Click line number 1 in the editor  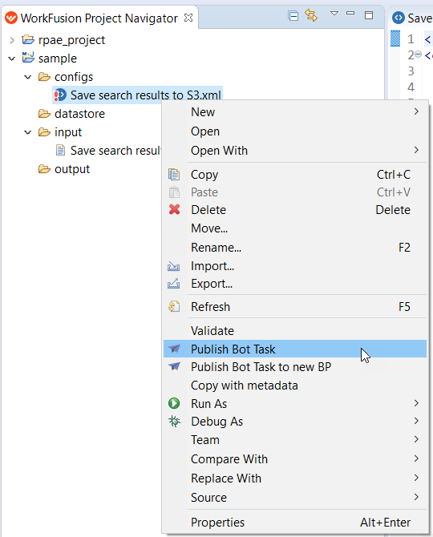pyautogui.click(x=411, y=39)
